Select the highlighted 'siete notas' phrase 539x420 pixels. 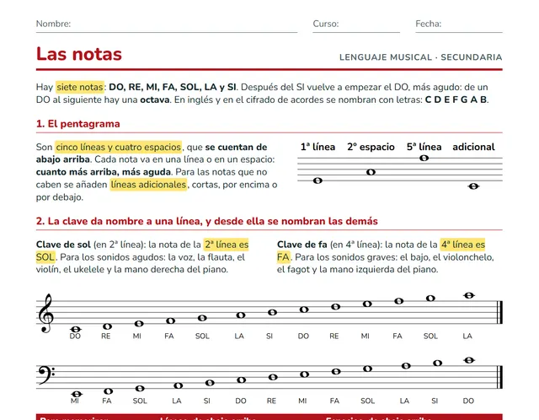(x=80, y=87)
